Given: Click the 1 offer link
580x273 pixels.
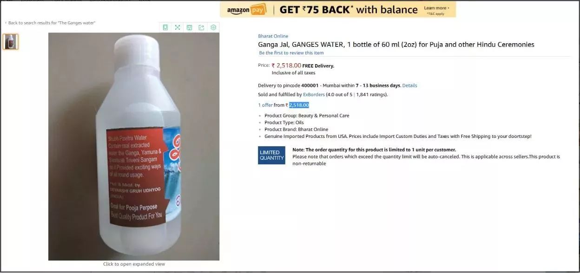Looking at the screenshot, I should (x=265, y=105).
